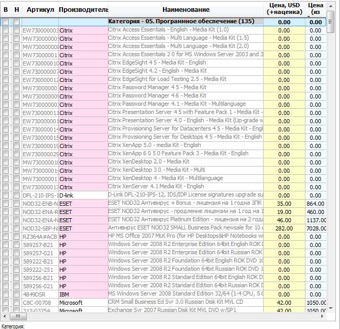Image resolution: width=340 pixels, height=329 pixels.
Task: Click horizontal scrollbar right arrow
Action: click(x=322, y=316)
